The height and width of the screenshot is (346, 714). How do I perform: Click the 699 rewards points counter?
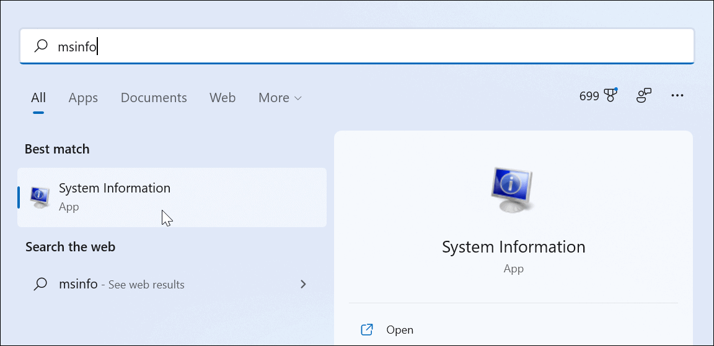(589, 96)
